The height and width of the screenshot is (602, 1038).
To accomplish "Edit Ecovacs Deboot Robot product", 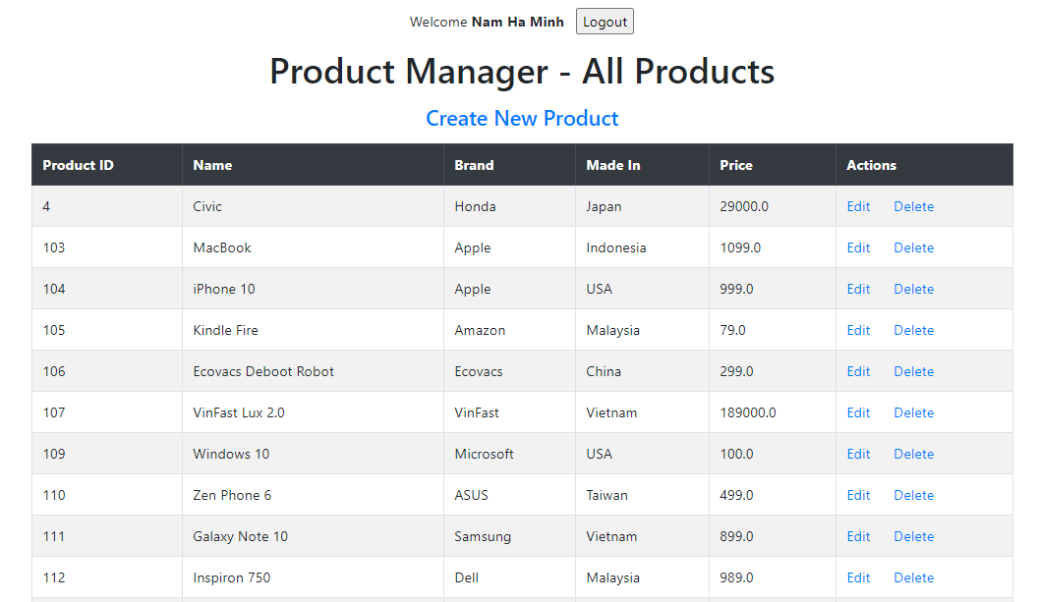I will 858,371.
